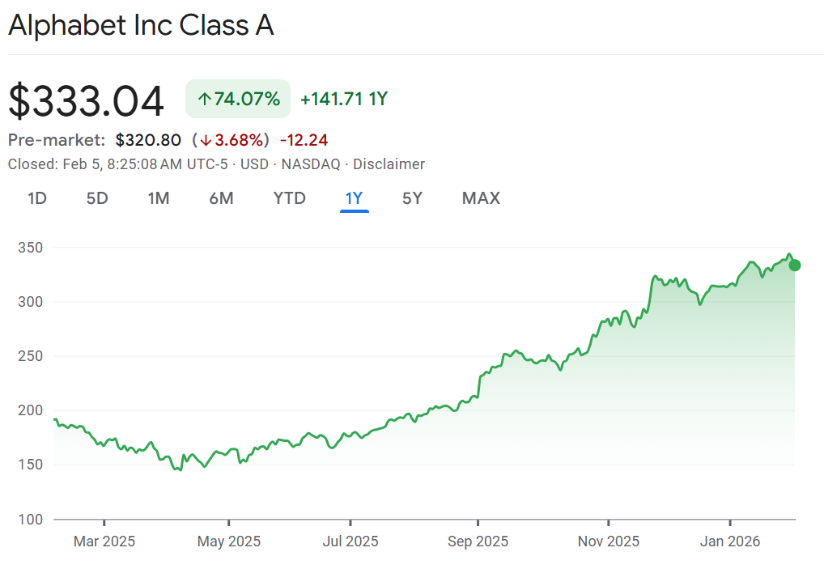Screen dimensions: 824x569
Task: Select the 1D time range tab
Action: click(36, 198)
